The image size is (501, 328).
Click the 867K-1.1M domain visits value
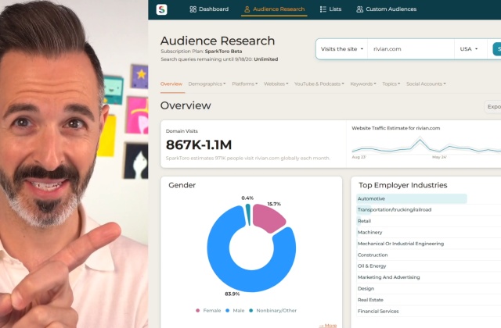[199, 145]
